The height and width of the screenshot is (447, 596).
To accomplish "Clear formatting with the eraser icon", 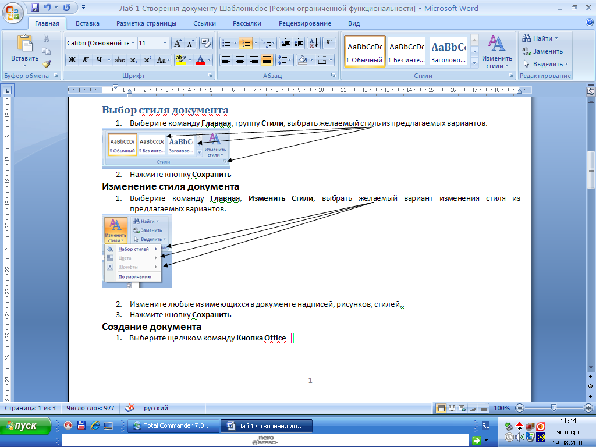I will [x=205, y=43].
